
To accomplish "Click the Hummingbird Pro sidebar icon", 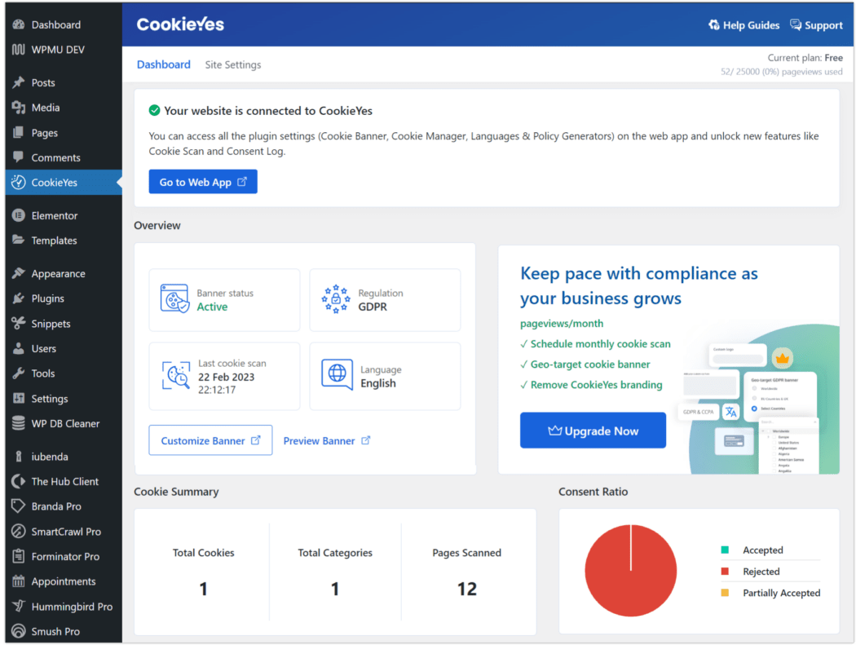I will [18, 606].
